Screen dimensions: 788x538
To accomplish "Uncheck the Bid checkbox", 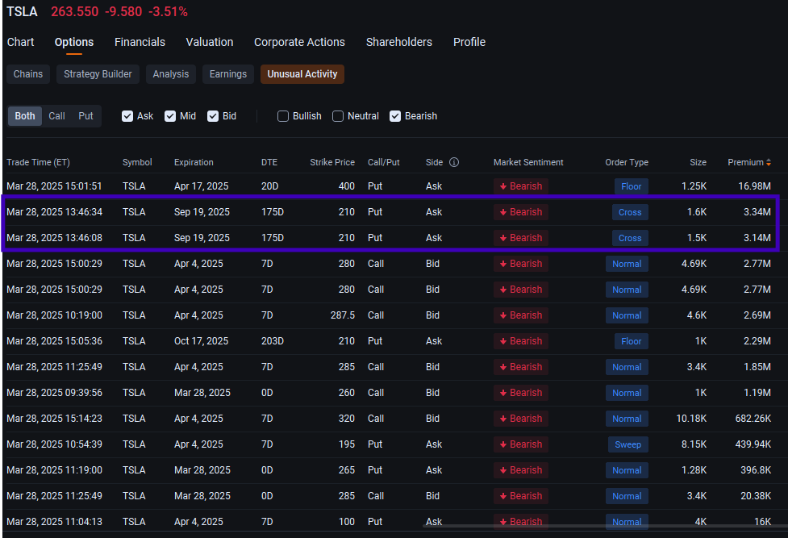I will (213, 116).
